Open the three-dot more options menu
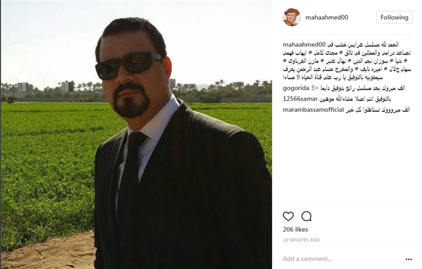 (x=409, y=259)
